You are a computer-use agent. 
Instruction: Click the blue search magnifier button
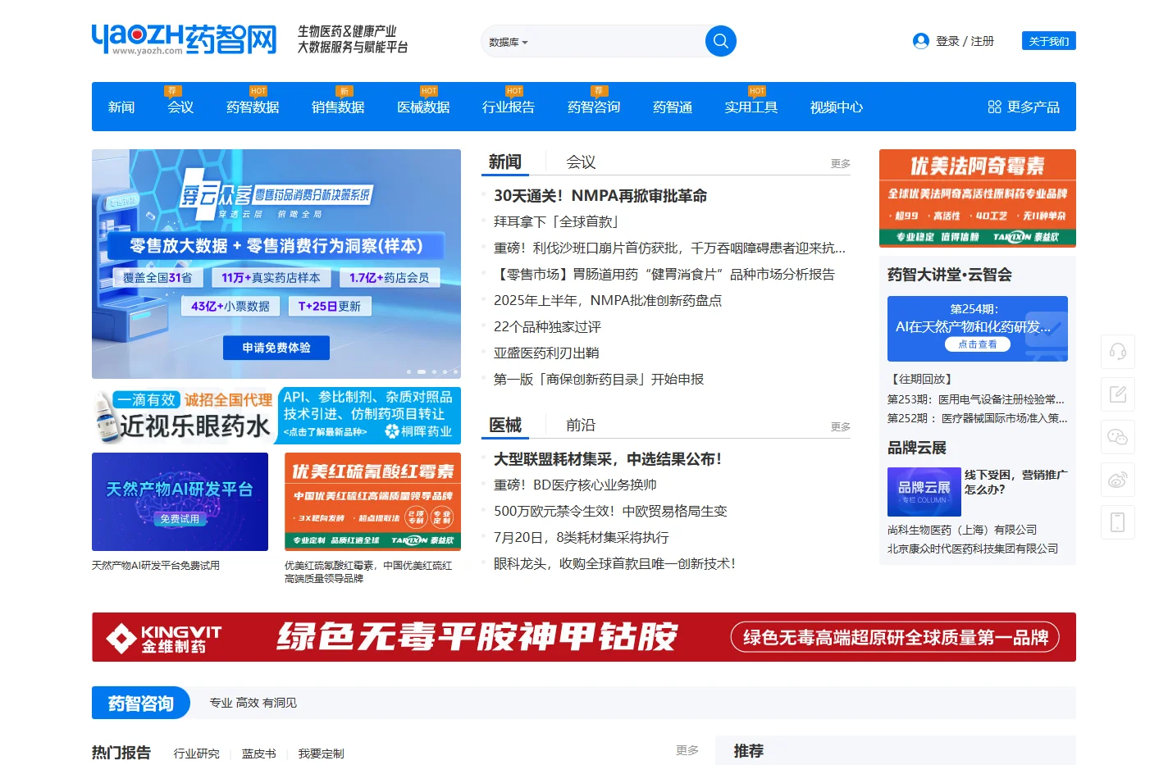(720, 41)
